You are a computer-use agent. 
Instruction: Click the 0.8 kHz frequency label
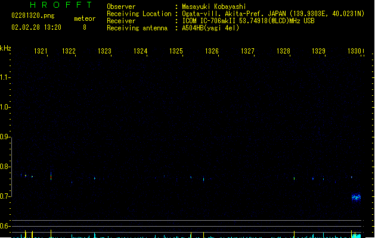[5, 167]
